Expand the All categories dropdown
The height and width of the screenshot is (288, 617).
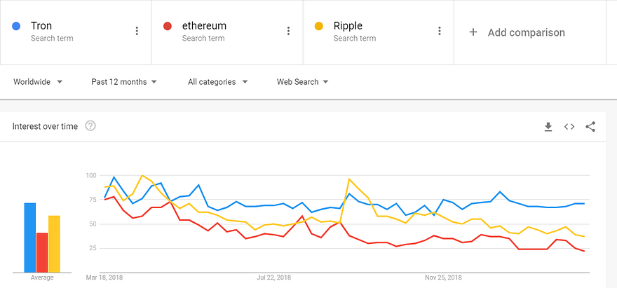(x=217, y=82)
